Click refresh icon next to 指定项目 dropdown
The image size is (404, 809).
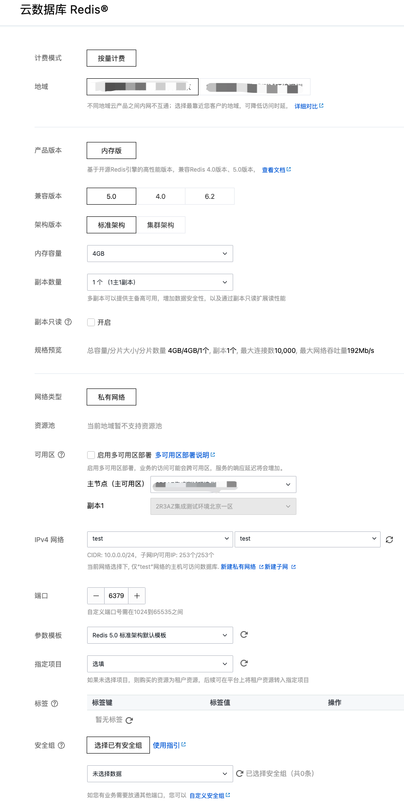(244, 663)
